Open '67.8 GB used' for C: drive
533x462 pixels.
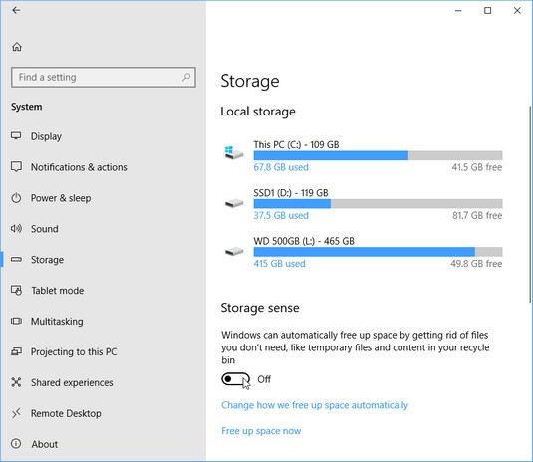click(x=281, y=167)
